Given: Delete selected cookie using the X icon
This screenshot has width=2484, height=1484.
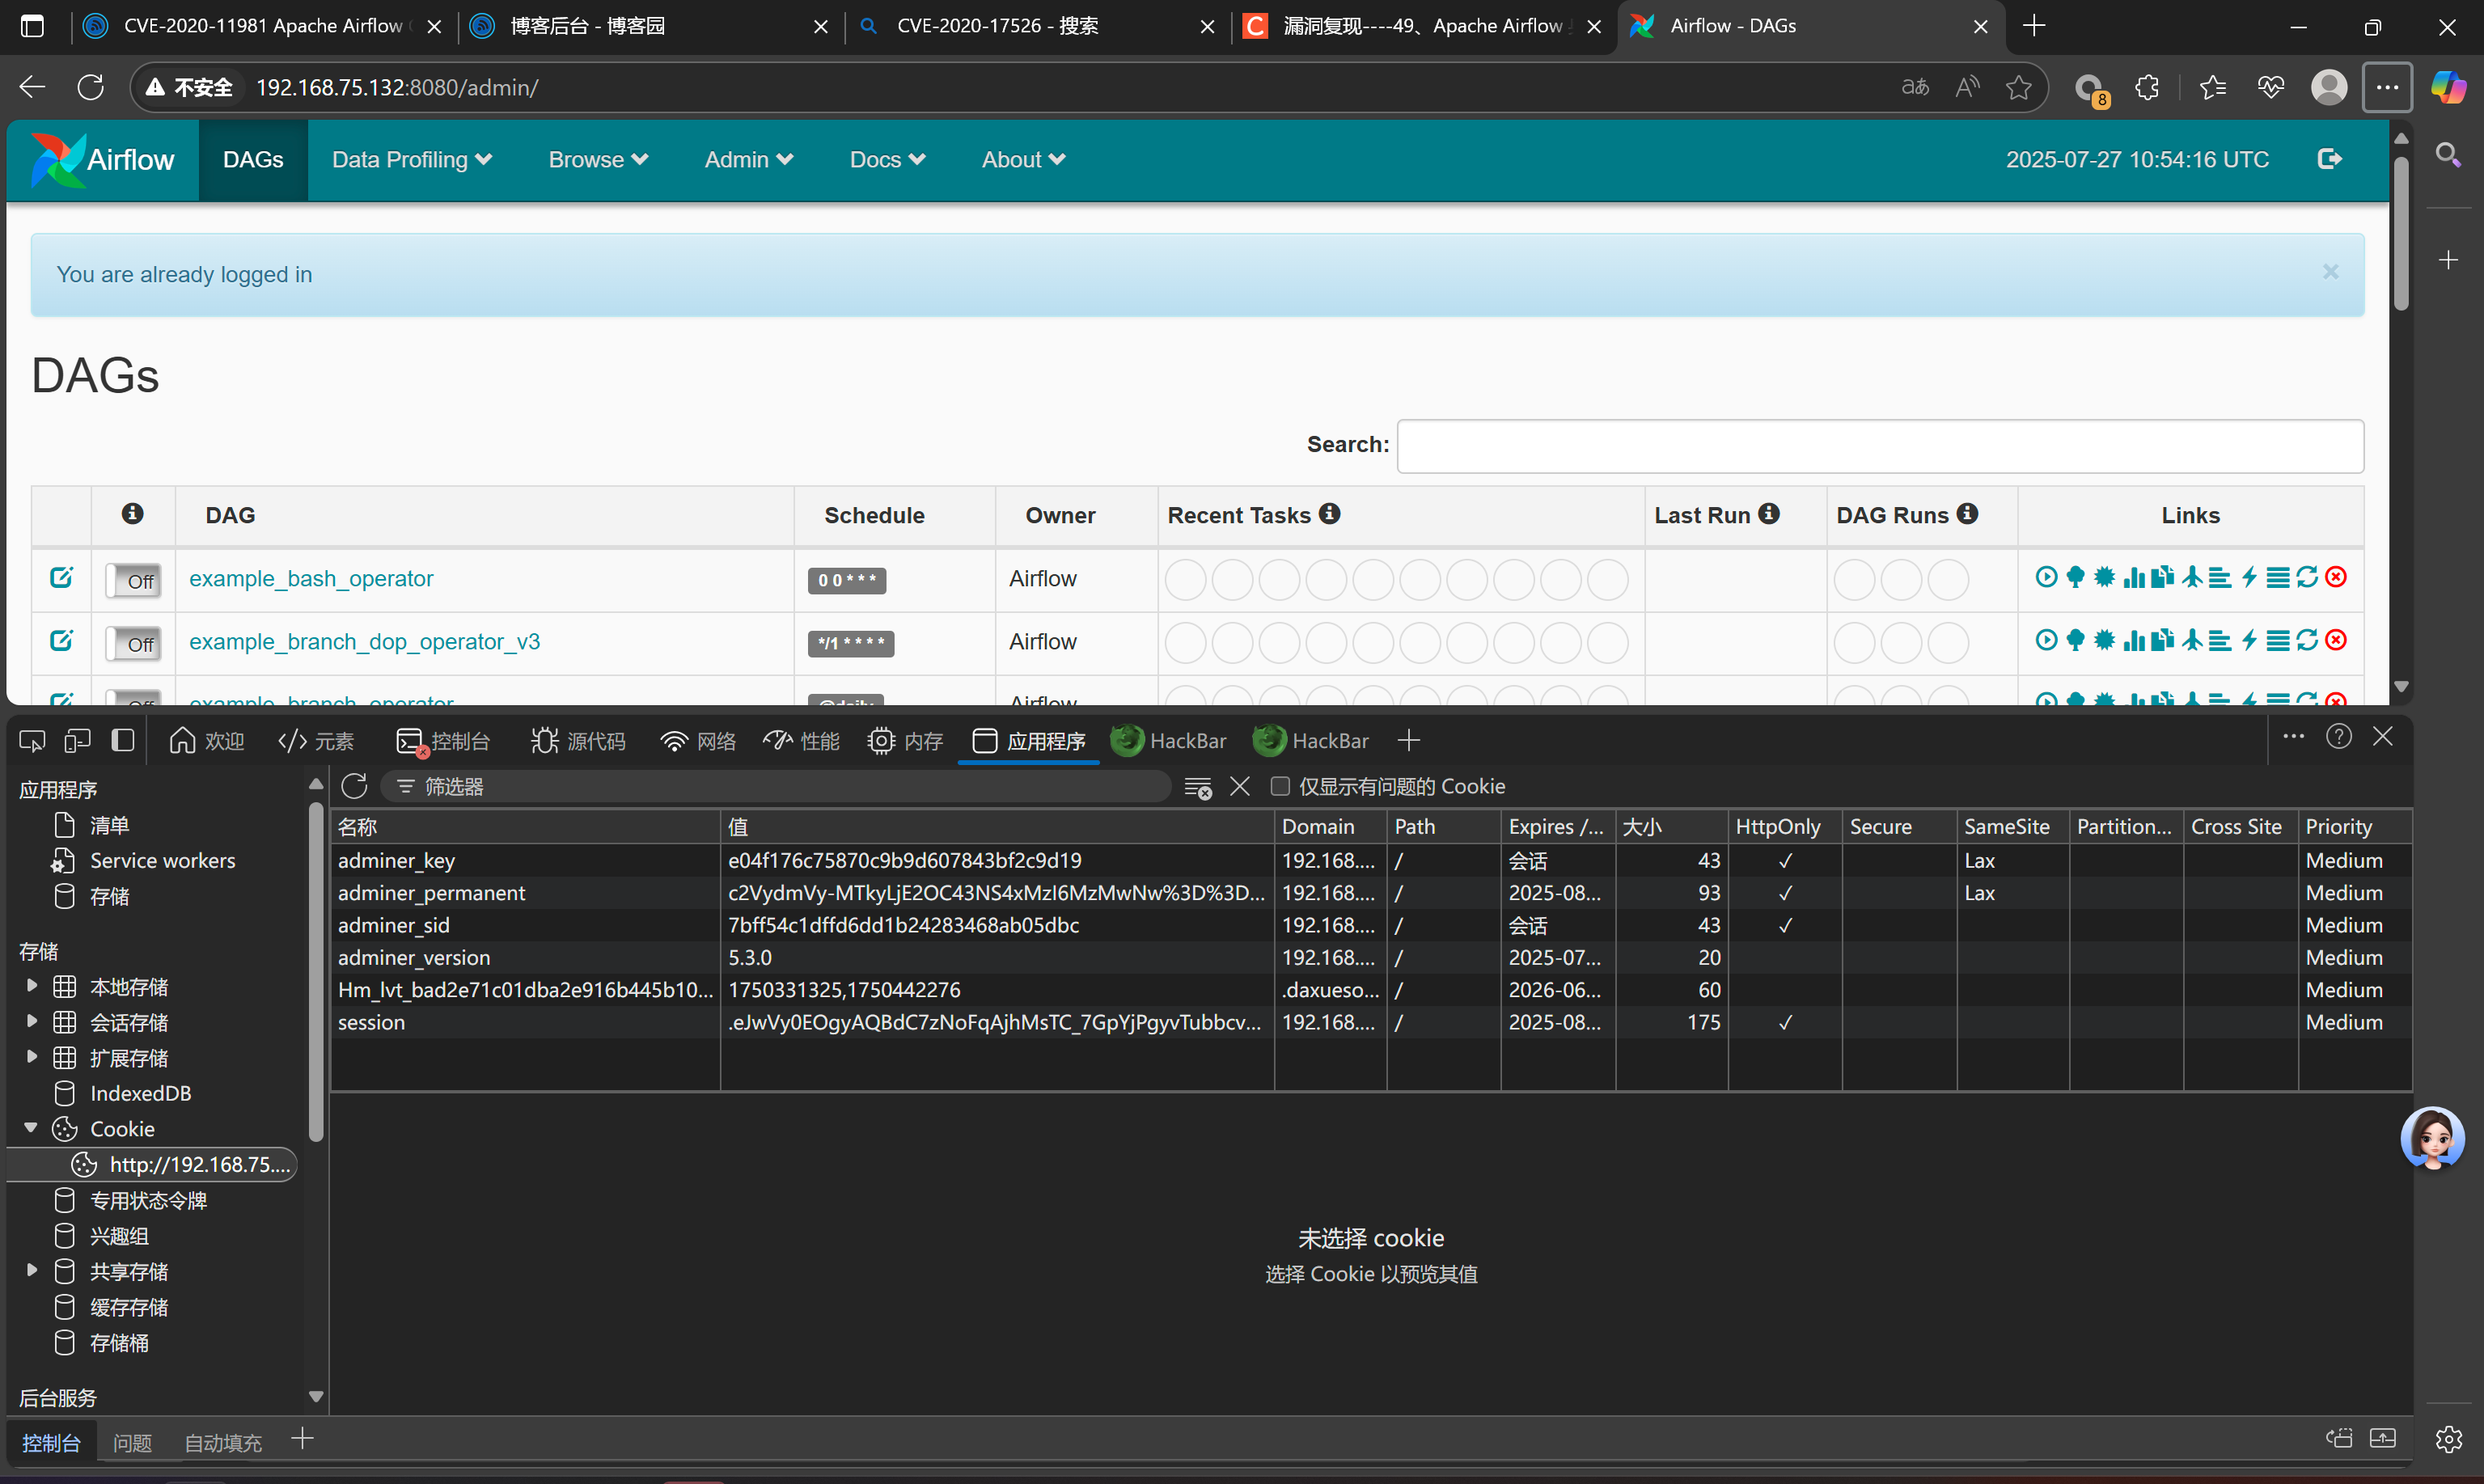Looking at the screenshot, I should 1239,786.
